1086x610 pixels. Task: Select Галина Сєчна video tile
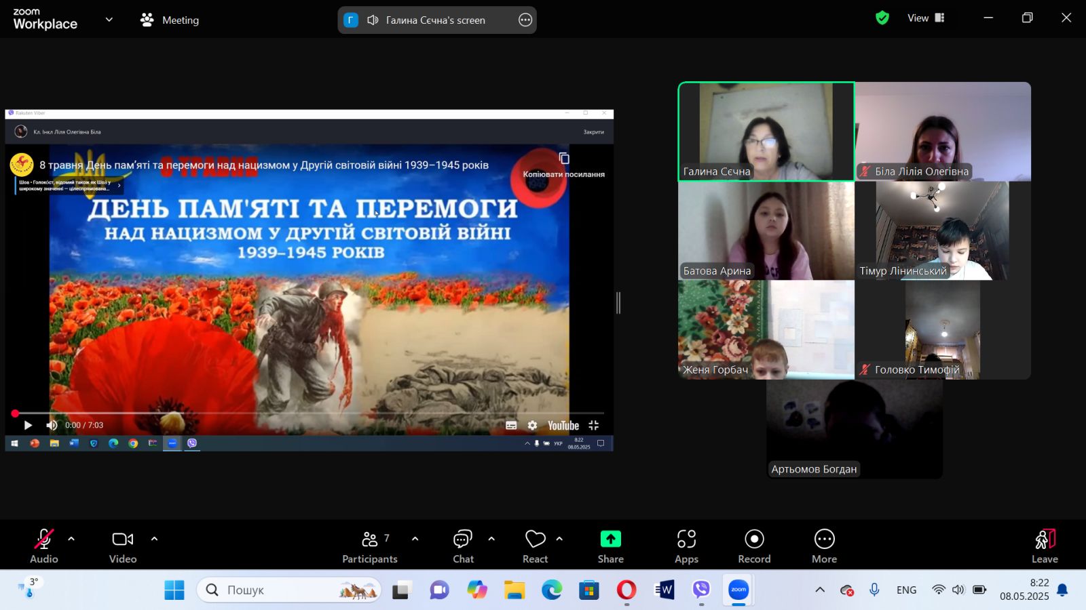click(x=766, y=131)
